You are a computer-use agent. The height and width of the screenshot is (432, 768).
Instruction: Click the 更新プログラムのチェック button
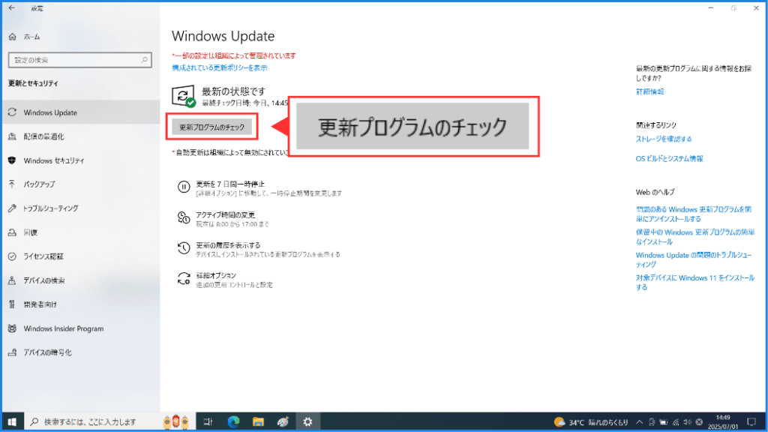point(211,127)
